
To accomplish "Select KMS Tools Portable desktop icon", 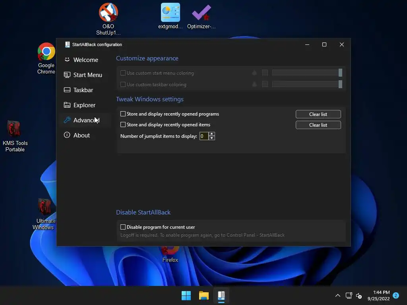I will (15, 136).
